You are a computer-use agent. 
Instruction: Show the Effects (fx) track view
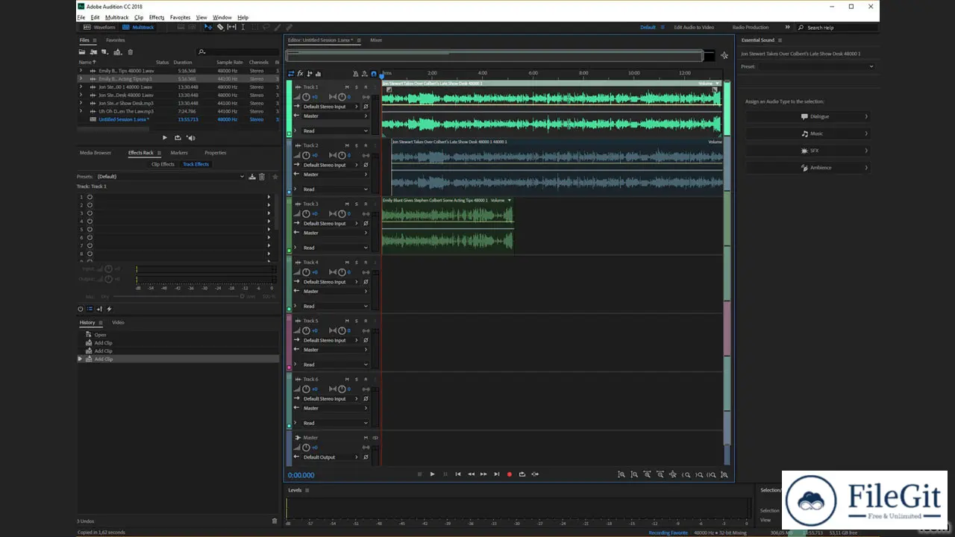click(x=300, y=74)
